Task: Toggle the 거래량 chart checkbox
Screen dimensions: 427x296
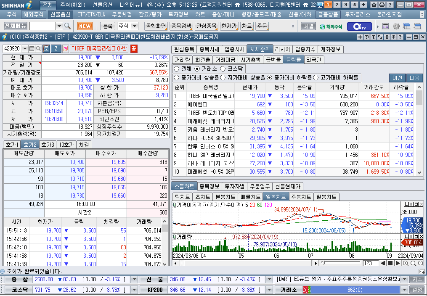Action: click(175, 237)
